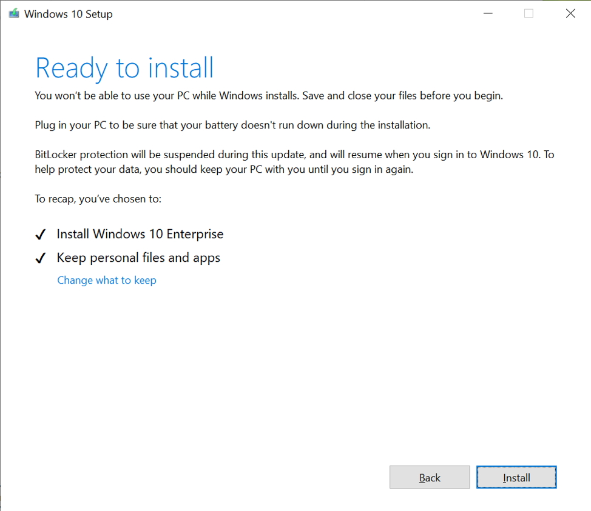
Task: Click the checkmark beside "Keep personal files and apps"
Action: 41,257
